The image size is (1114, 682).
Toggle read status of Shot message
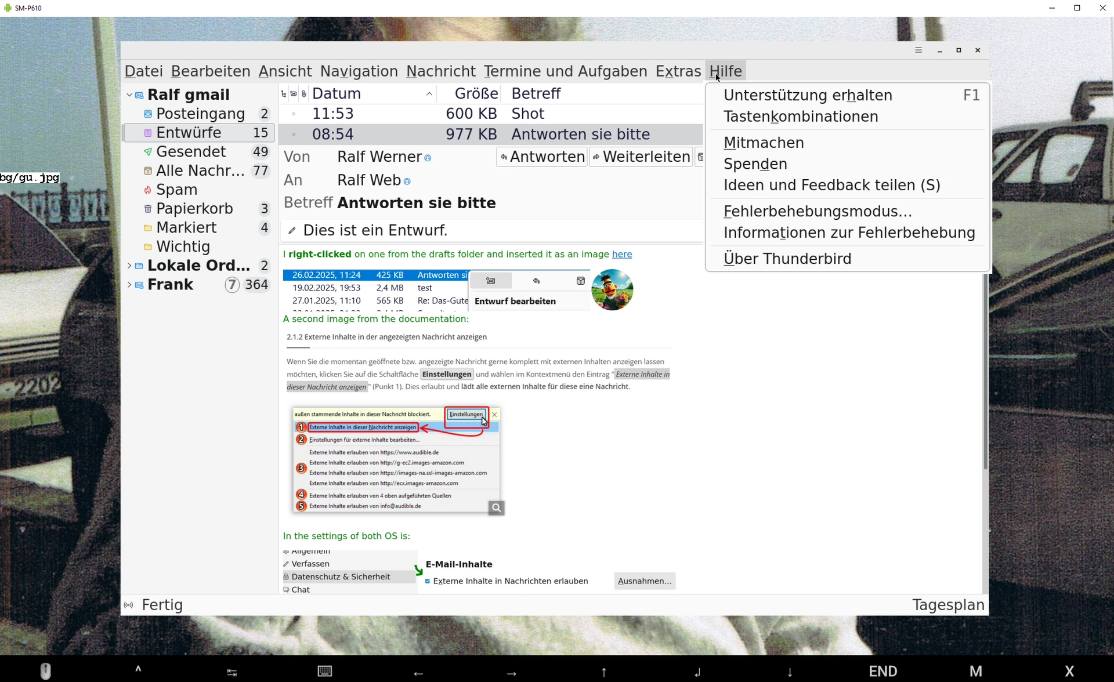coord(294,114)
